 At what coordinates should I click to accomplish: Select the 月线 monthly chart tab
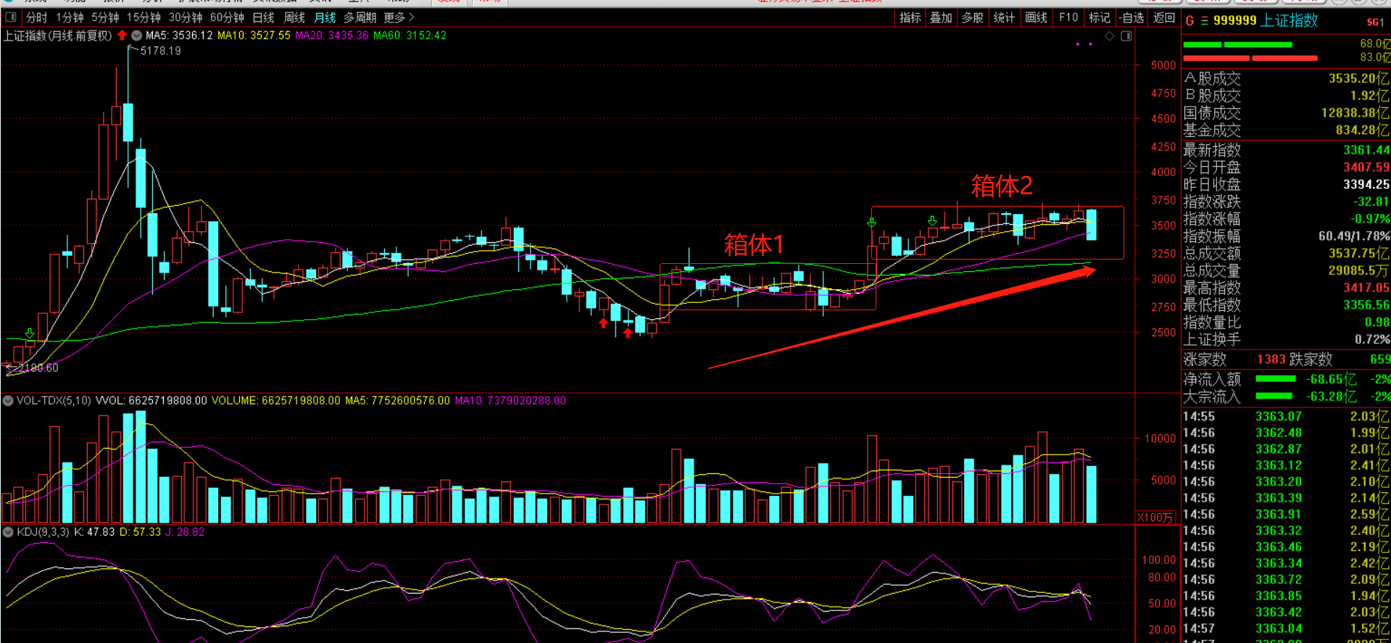325,17
